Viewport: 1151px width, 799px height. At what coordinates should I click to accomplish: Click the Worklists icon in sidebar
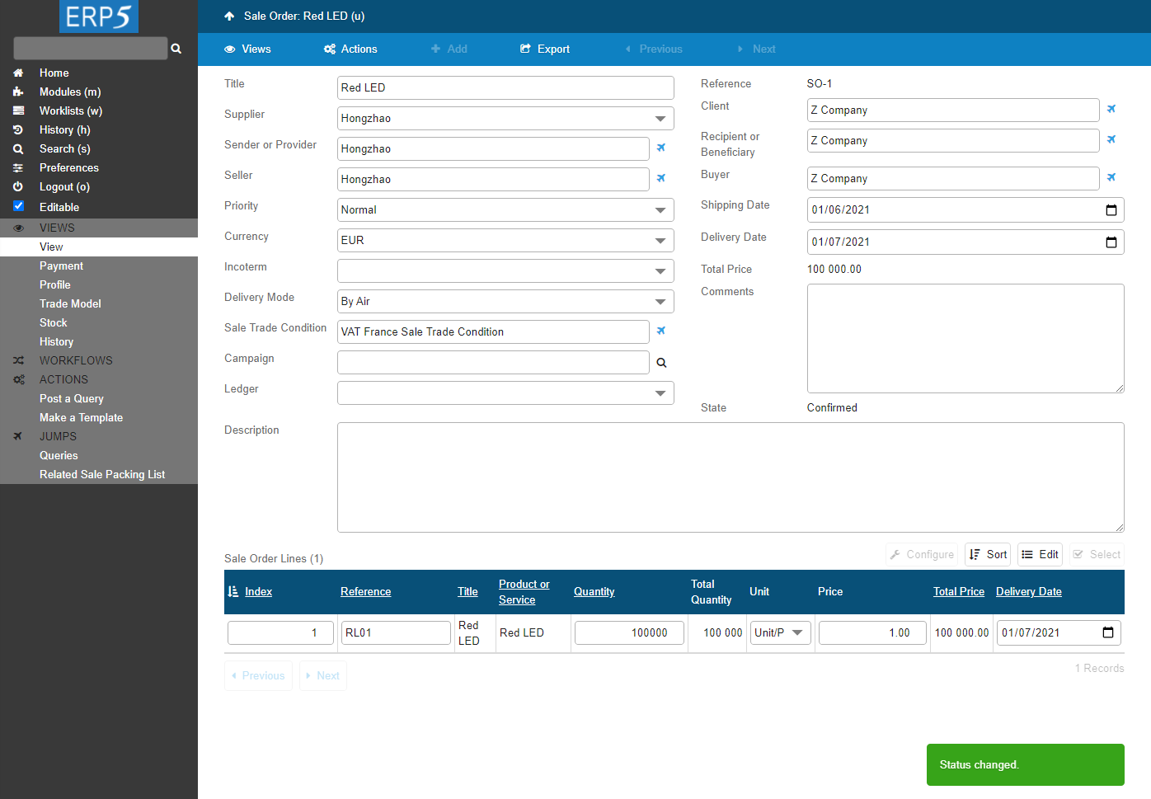click(18, 110)
